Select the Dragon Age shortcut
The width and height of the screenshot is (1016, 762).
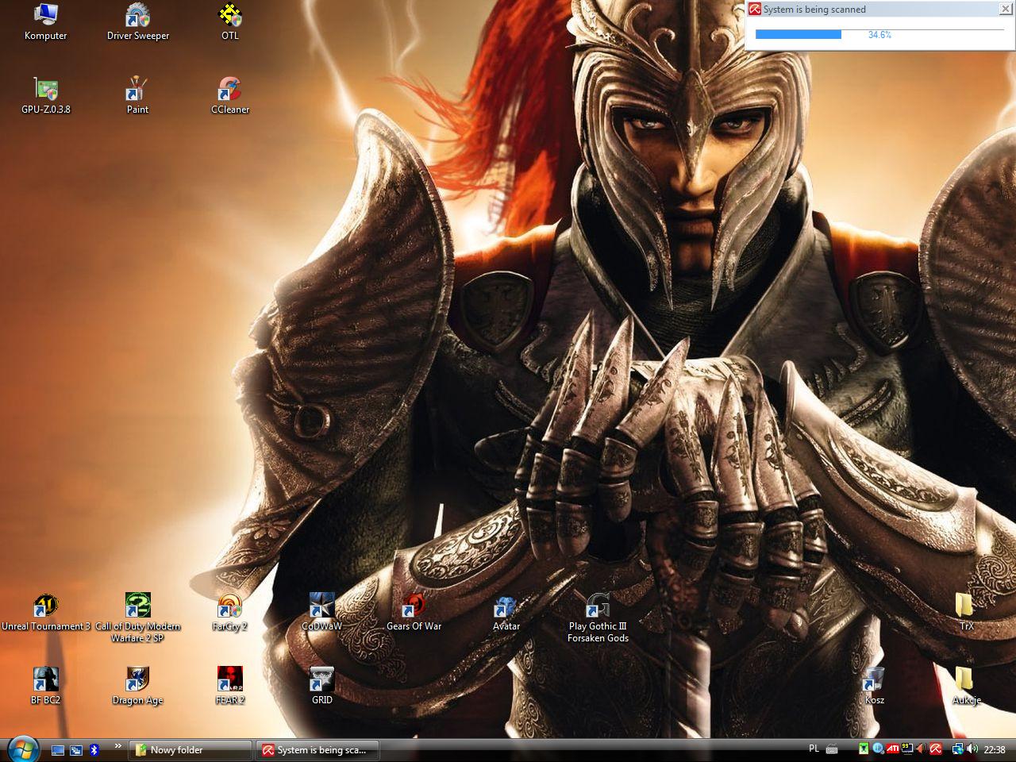138,687
